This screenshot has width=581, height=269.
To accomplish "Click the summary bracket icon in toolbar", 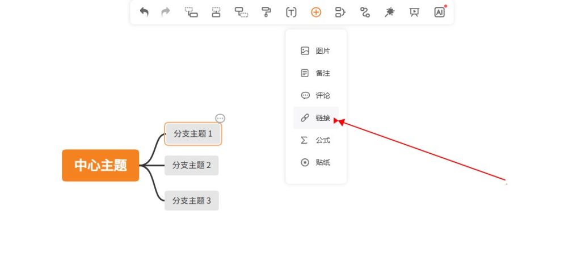I will (340, 12).
